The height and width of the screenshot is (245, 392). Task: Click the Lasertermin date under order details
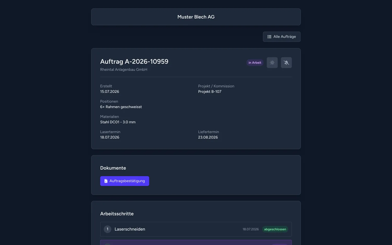coord(109,137)
